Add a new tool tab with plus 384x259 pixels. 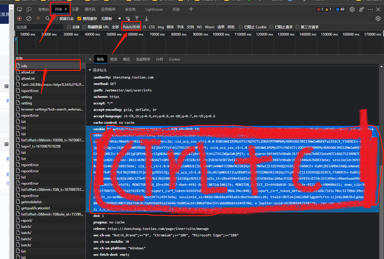coord(191,9)
